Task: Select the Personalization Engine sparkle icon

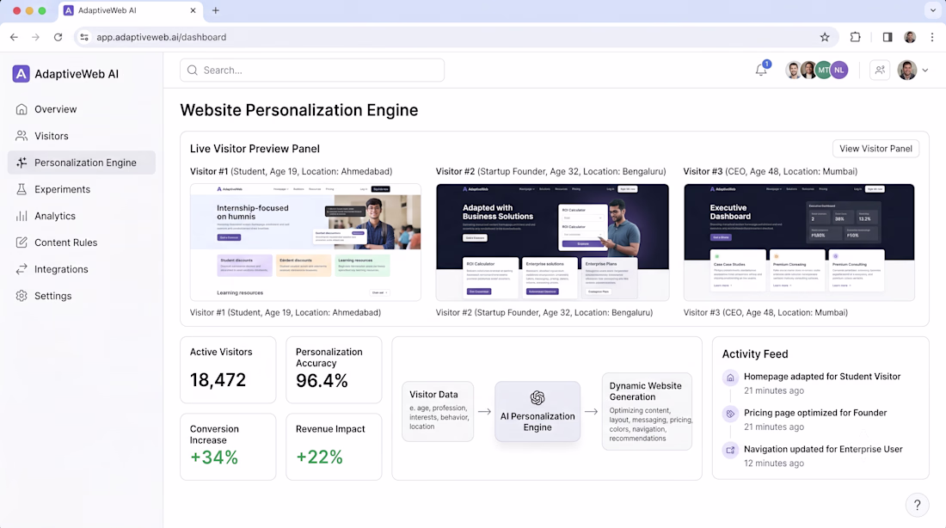Action: [x=21, y=163]
